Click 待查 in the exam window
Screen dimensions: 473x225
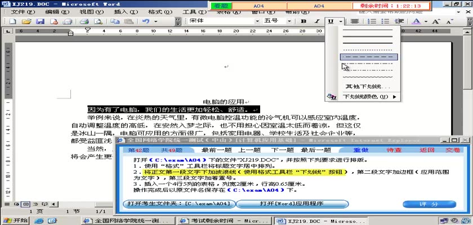[394, 150]
